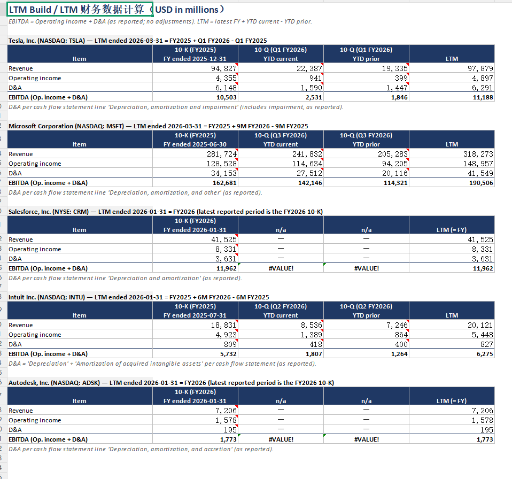
Task: Click Tesla D&A cell 6,148
Action: [x=195, y=88]
